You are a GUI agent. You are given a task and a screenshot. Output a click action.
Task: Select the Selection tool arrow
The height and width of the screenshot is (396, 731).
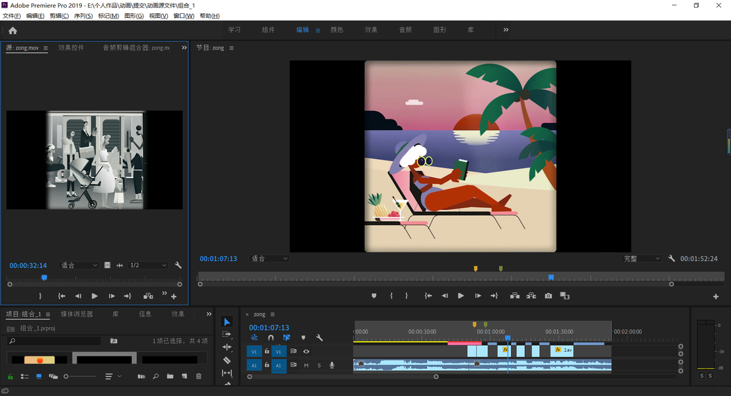click(227, 321)
